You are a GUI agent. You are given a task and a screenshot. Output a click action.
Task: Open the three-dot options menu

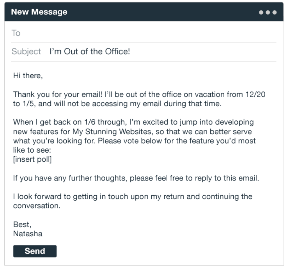click(x=268, y=12)
